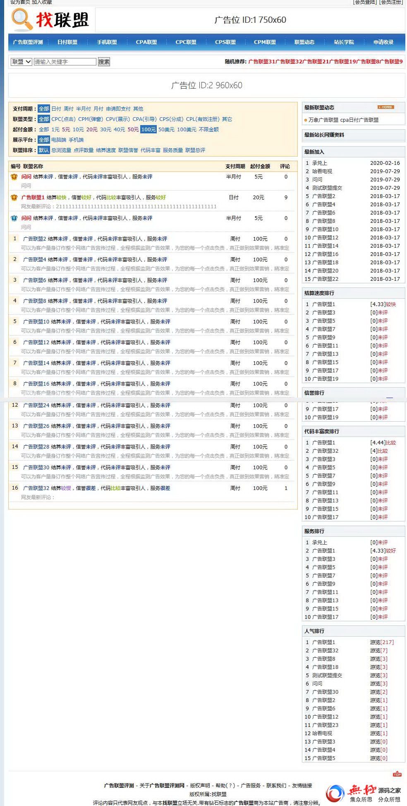Sort alliances by 结算速度

(x=106, y=150)
